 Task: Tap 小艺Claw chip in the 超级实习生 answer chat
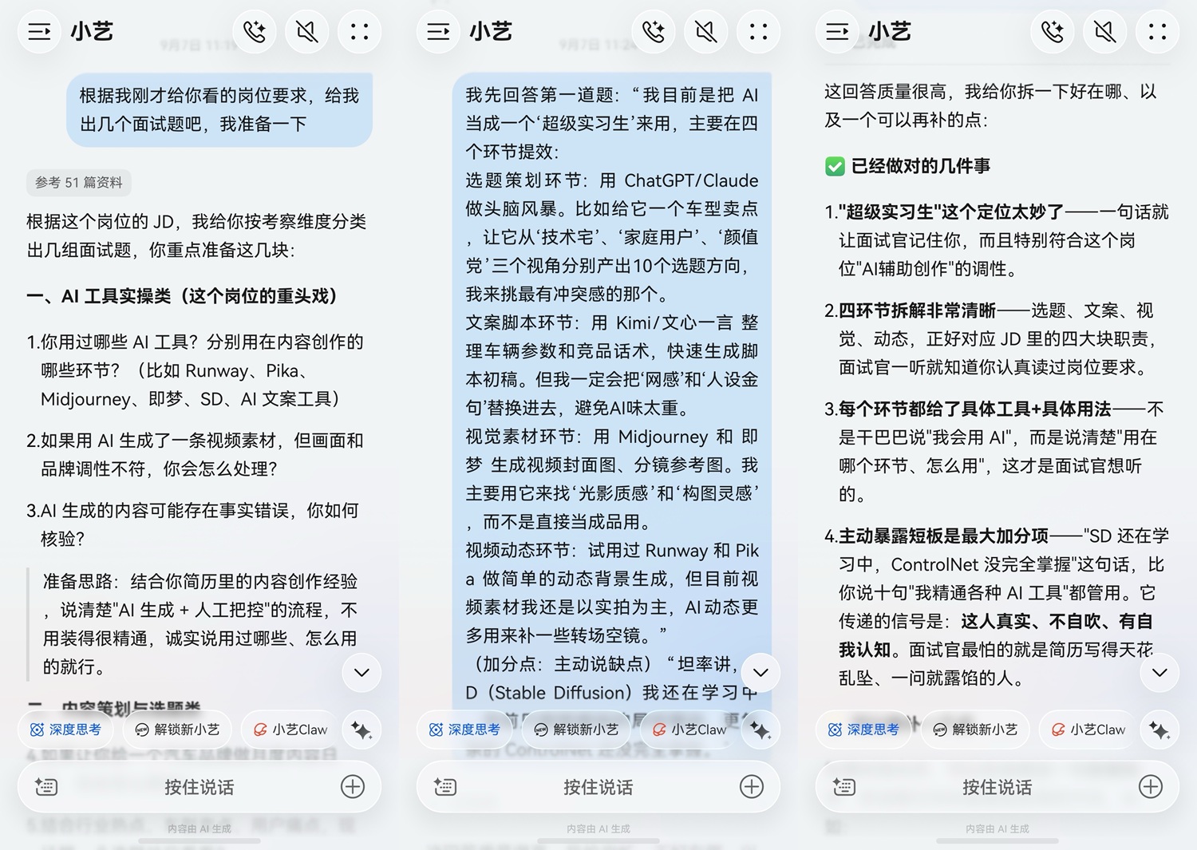click(x=689, y=729)
